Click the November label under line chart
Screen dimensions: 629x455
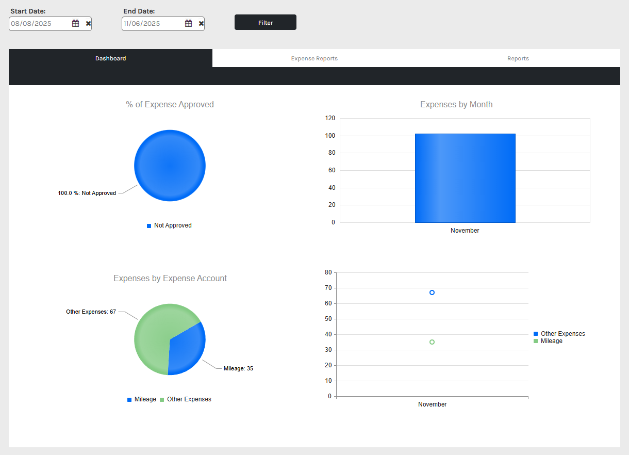[x=433, y=404]
